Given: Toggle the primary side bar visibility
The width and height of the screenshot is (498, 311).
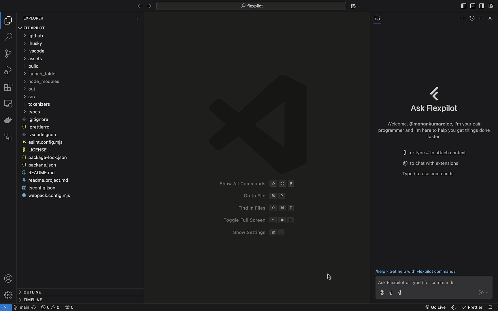Looking at the screenshot, I should (464, 6).
